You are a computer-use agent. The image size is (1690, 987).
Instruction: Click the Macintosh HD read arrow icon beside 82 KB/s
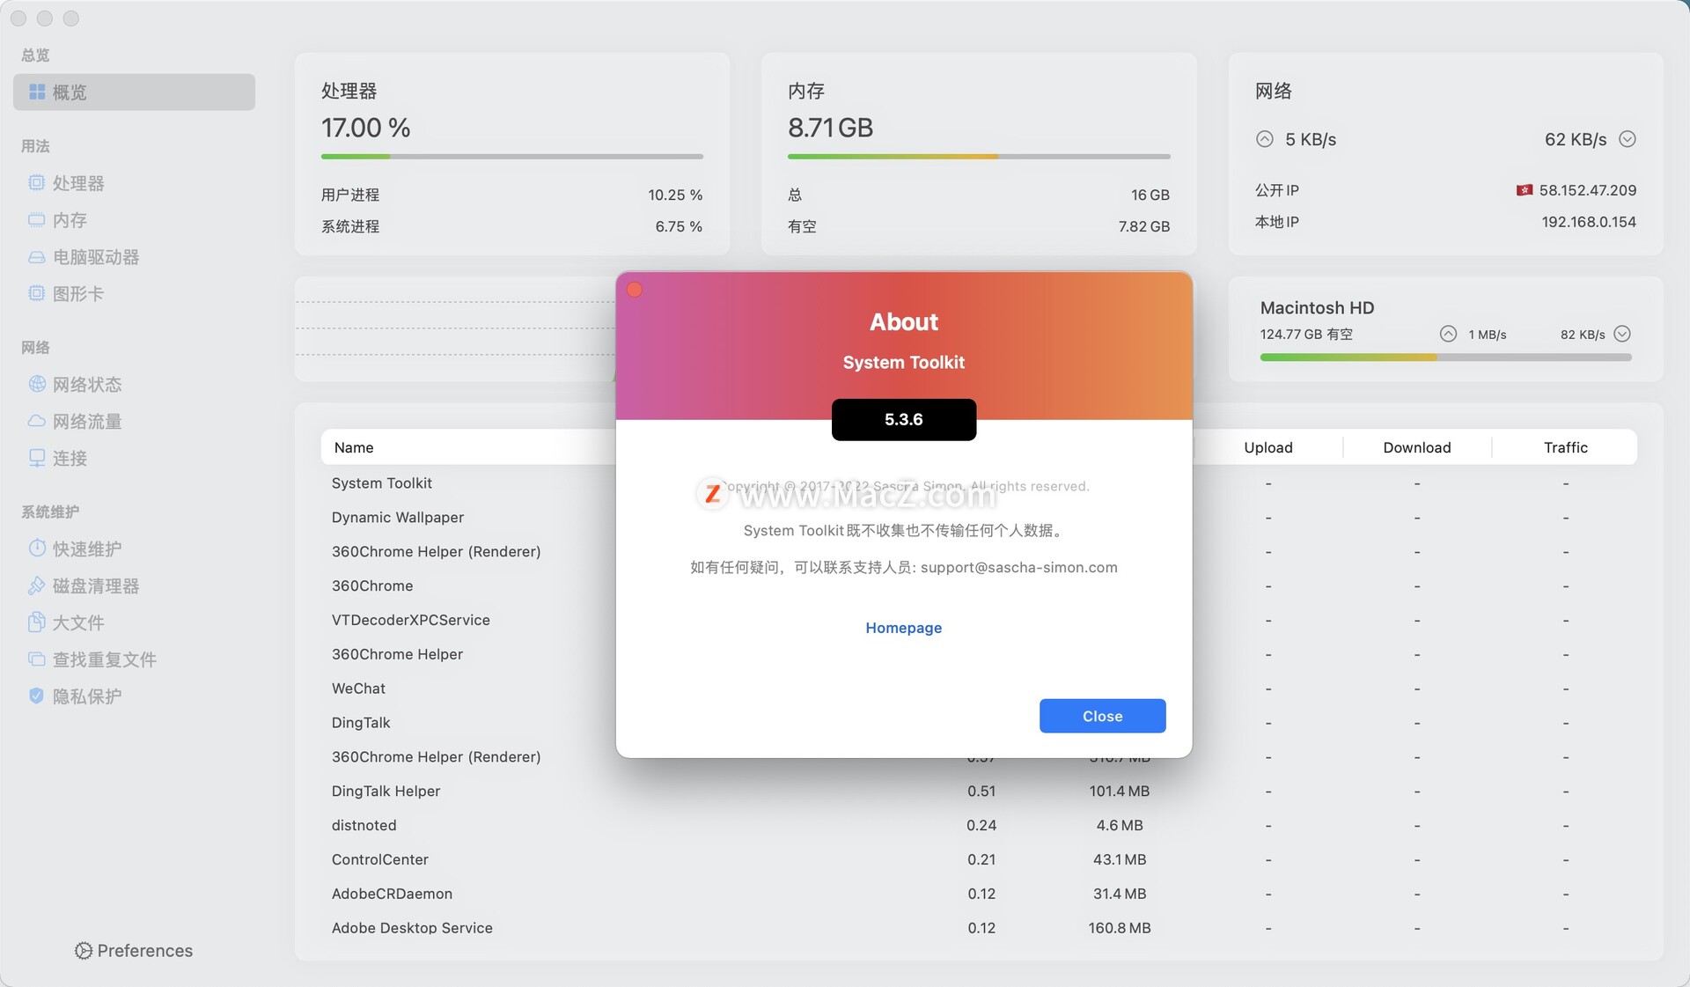pos(1622,334)
